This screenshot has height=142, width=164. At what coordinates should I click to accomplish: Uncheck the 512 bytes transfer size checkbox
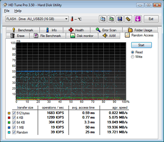(14, 113)
